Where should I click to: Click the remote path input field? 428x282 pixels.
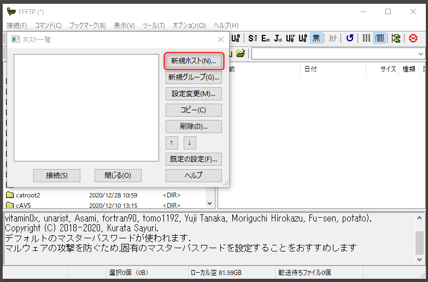(x=335, y=54)
